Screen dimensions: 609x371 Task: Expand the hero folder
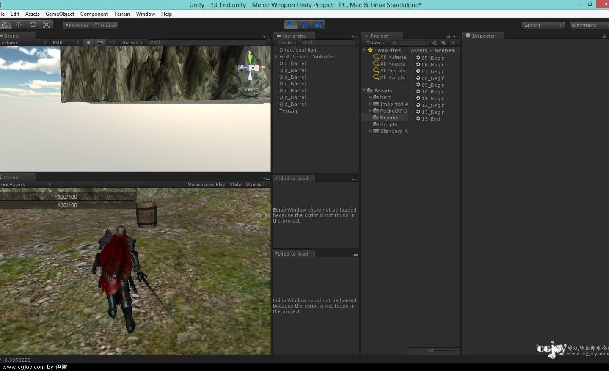click(x=371, y=97)
